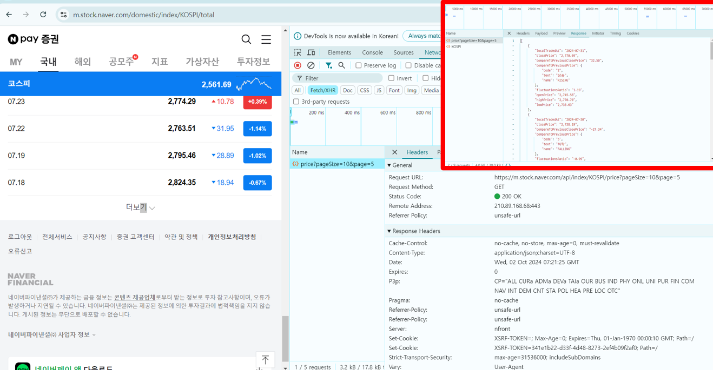The height and width of the screenshot is (376, 713).
Task: Select price?pageSize=10&page=5 request in main list
Action: [x=337, y=164]
